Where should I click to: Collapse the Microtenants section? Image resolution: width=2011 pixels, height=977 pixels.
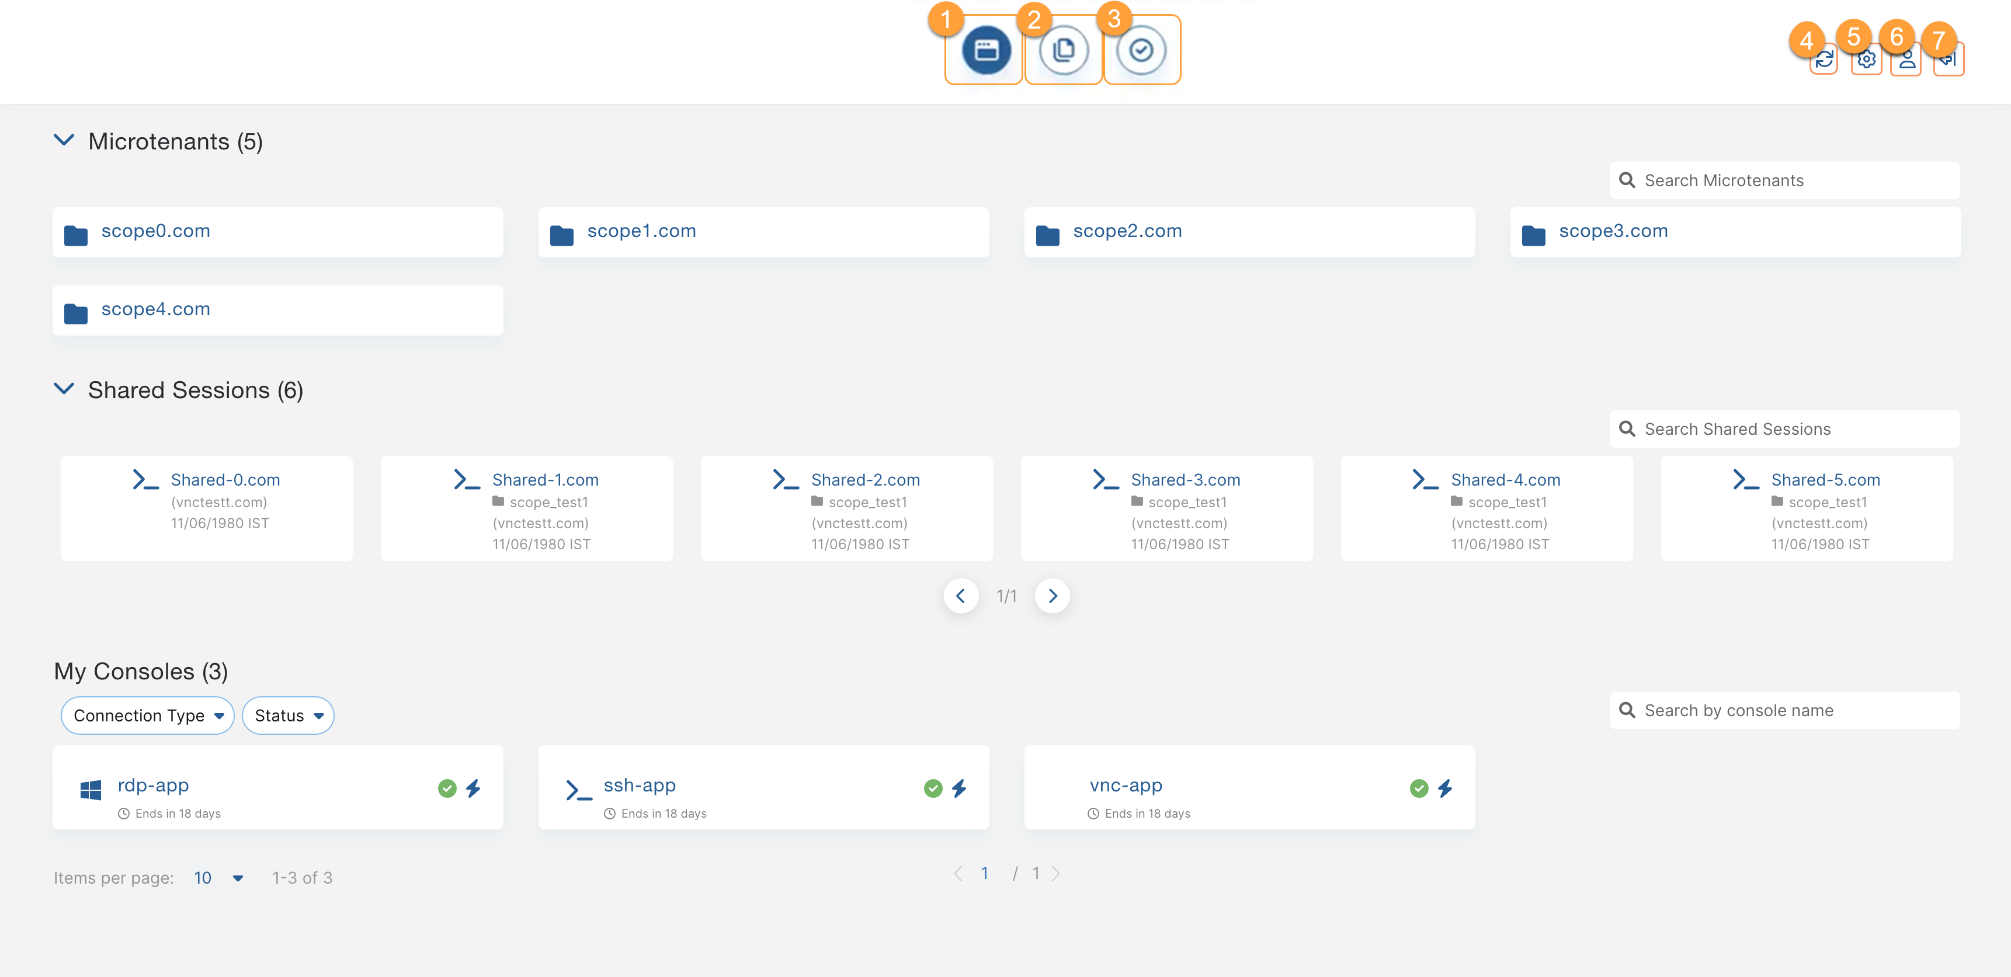pyautogui.click(x=65, y=141)
